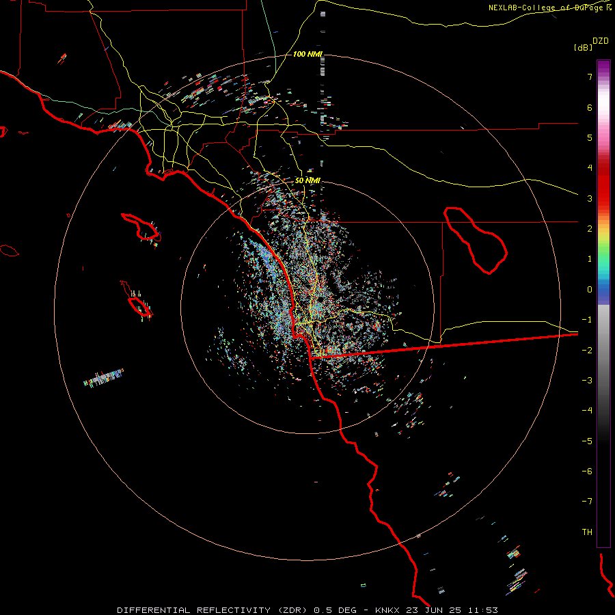Click the TH threshold label on scale
Viewport: 615px width, 615px height.
pyautogui.click(x=587, y=532)
